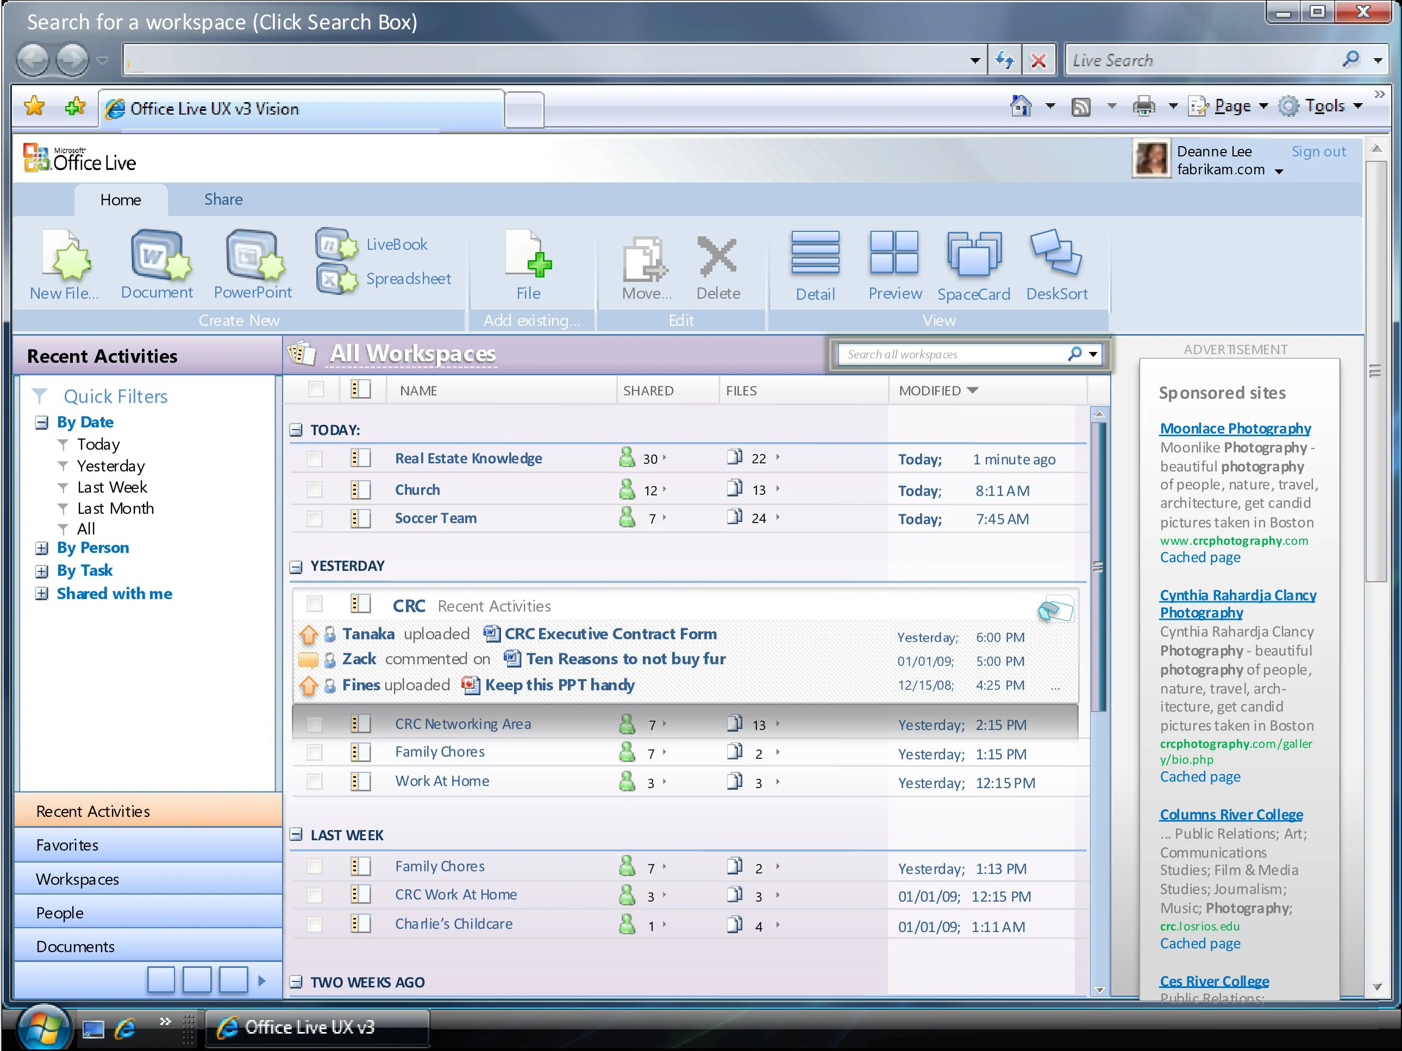Screen dimensions: 1402x1051
Task: Click the browser refresh icon
Action: [x=1005, y=60]
